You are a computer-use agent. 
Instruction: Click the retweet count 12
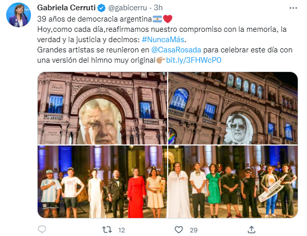[121, 230]
